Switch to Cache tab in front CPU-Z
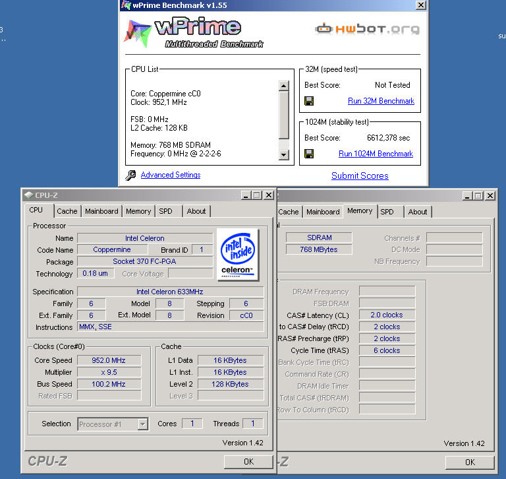 (67, 211)
